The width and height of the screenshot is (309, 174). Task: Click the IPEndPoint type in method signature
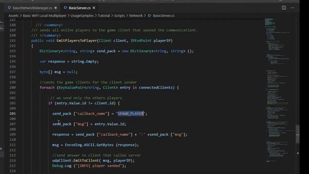[141, 41]
